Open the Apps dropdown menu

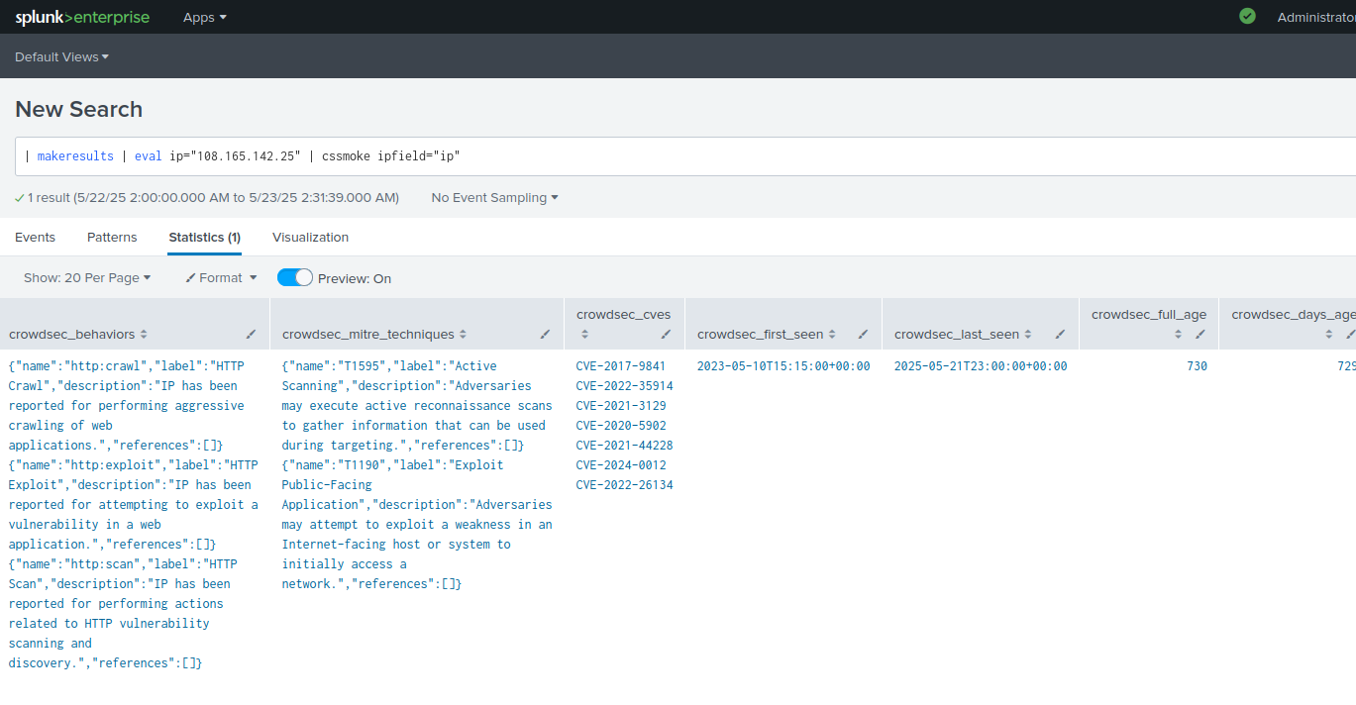coord(204,17)
